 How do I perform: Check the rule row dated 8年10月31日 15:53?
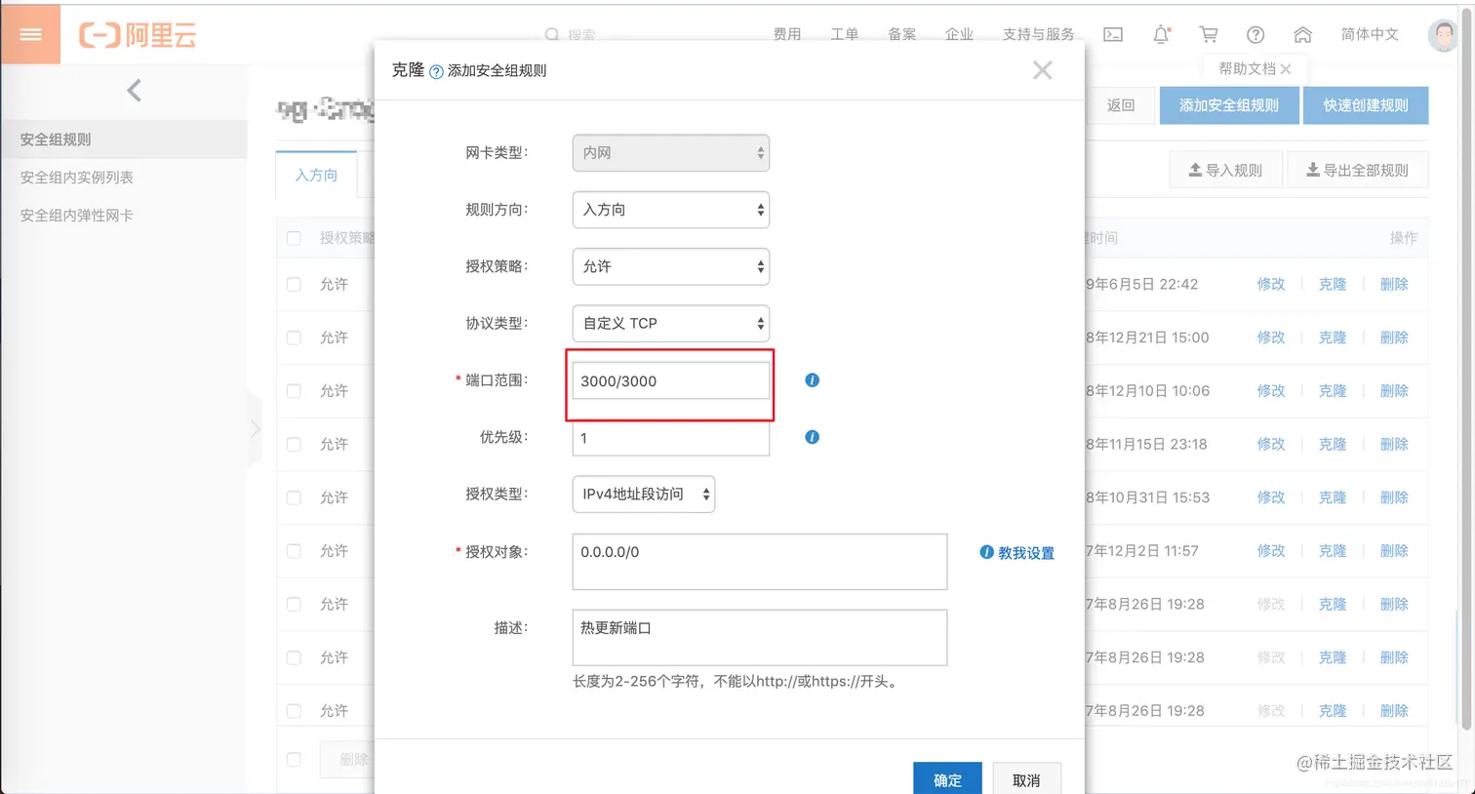click(294, 497)
